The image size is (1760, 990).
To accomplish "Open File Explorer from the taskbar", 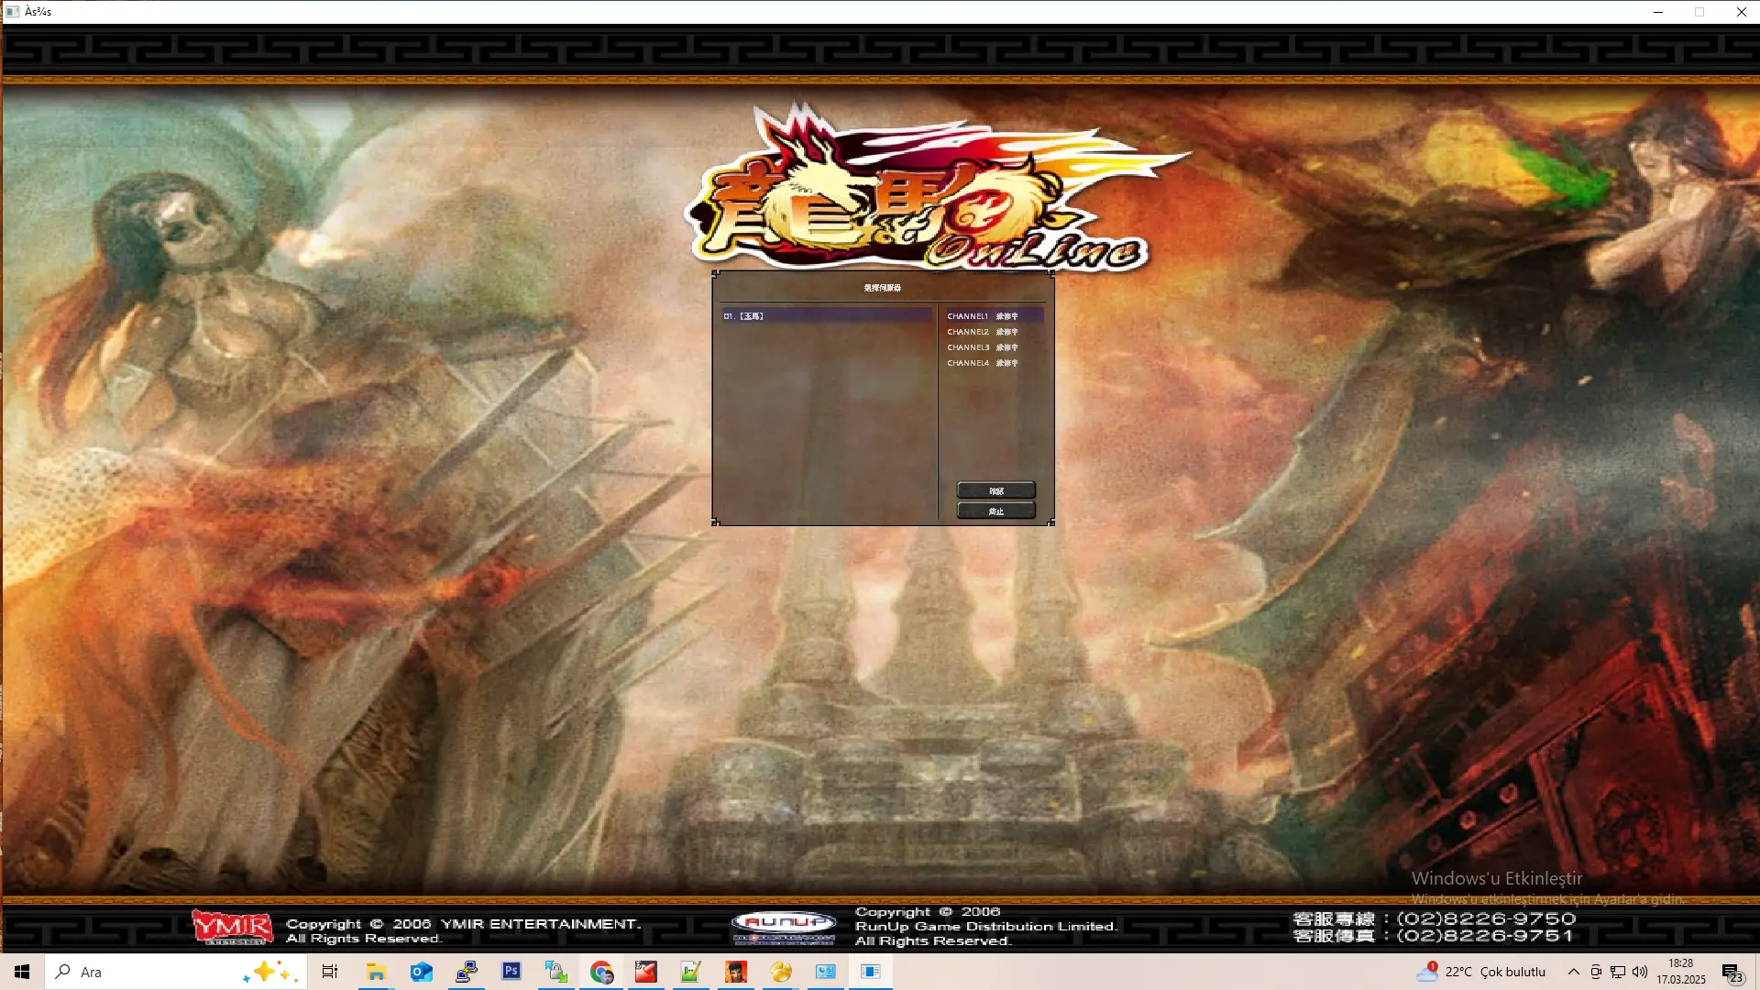I will [x=376, y=972].
